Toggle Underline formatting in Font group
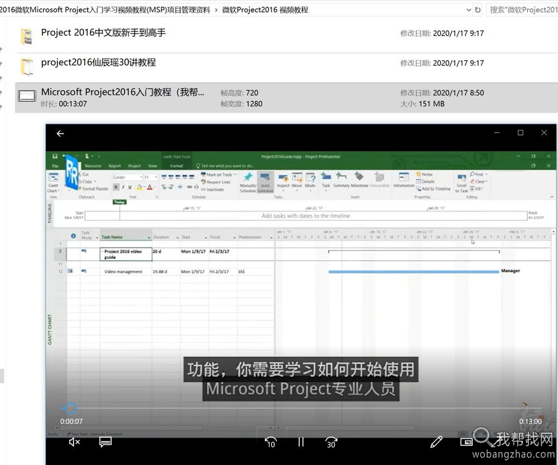 130,187
